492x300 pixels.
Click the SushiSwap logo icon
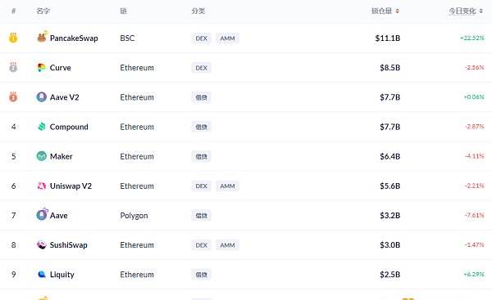tap(42, 244)
